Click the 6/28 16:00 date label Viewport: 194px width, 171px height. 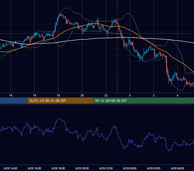pos(35,168)
